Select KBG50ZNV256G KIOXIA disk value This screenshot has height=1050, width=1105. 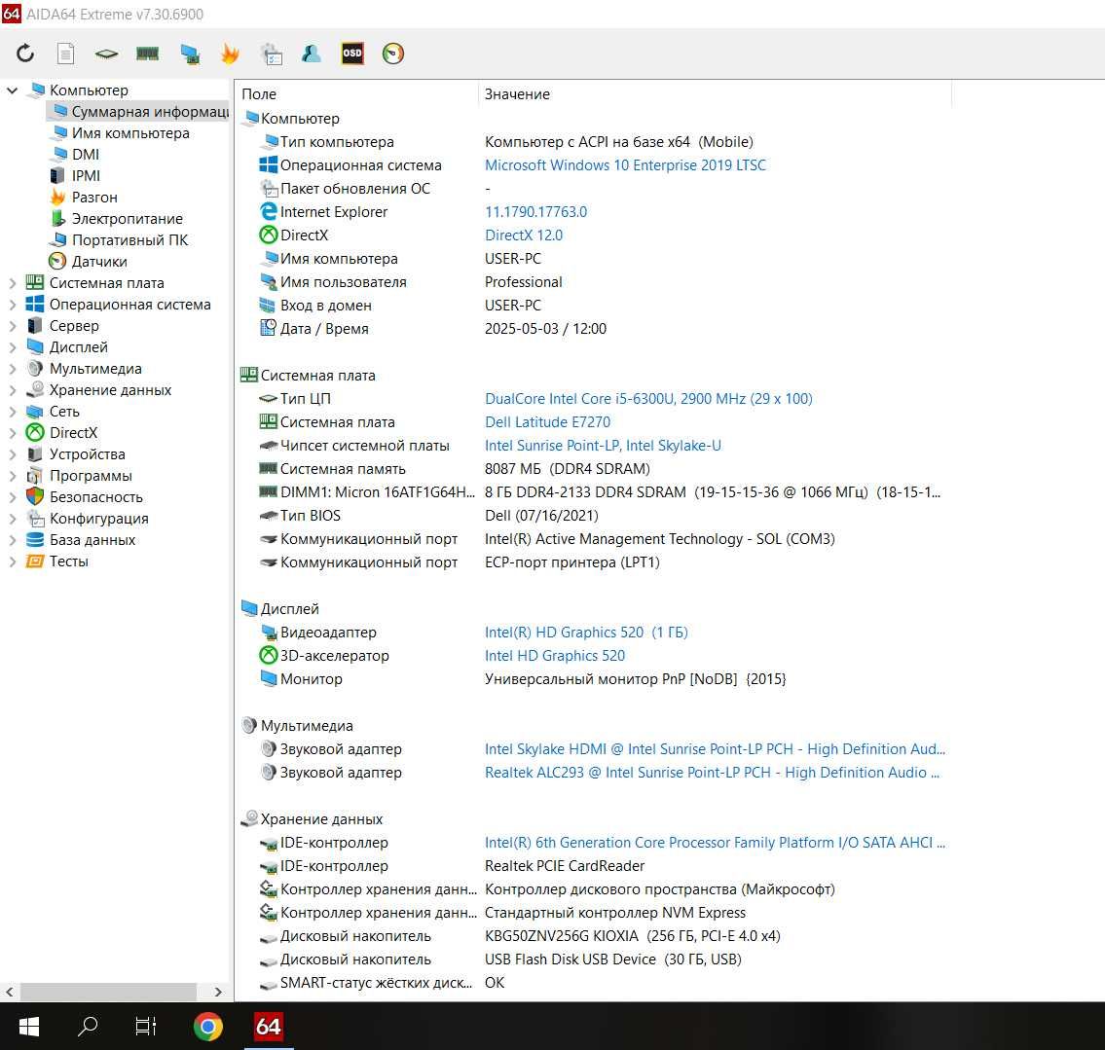point(632,936)
